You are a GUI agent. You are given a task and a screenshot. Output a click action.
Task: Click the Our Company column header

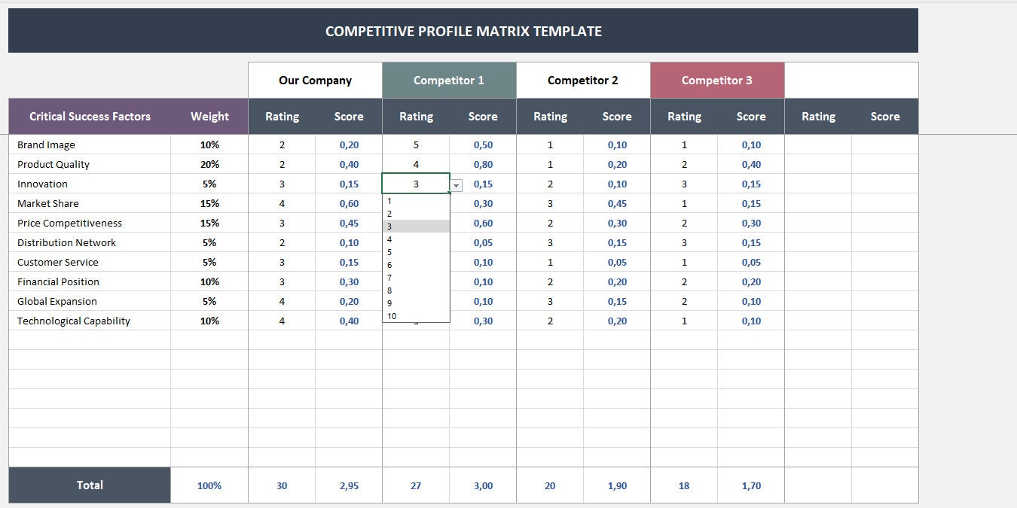pos(315,80)
